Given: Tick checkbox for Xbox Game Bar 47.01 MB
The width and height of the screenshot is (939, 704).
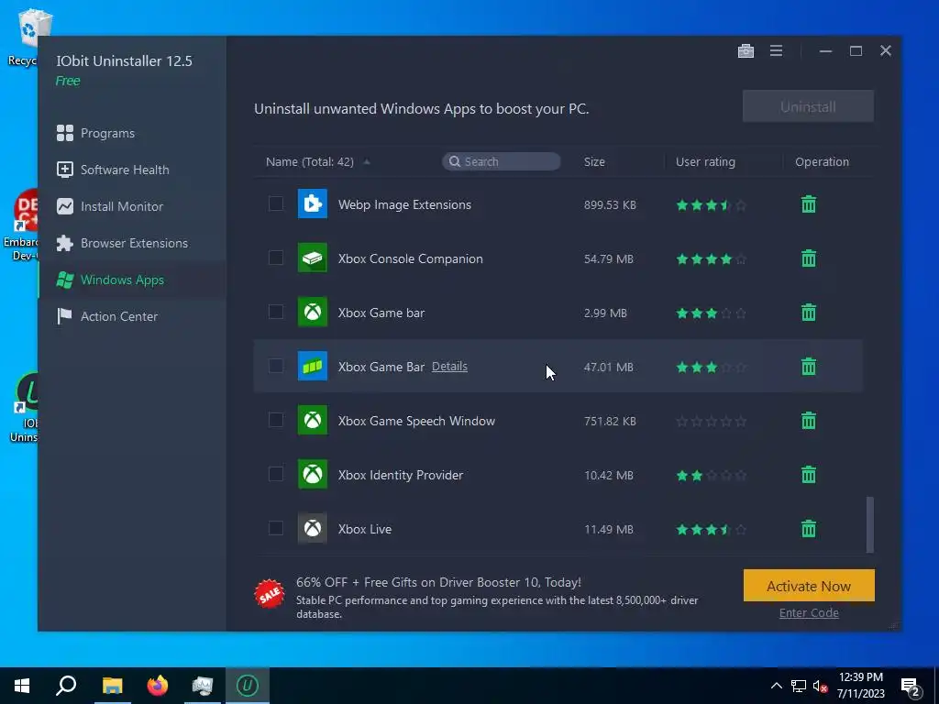Looking at the screenshot, I should [275, 366].
